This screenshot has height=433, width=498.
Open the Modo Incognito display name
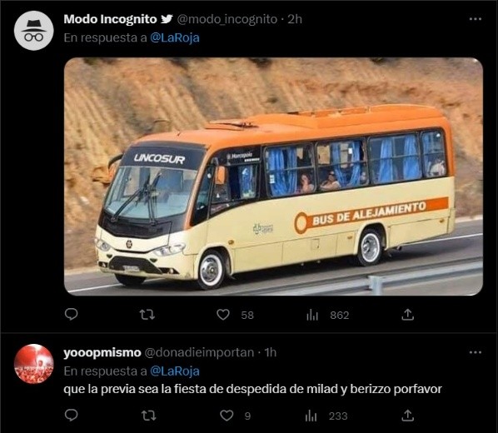[x=110, y=19]
